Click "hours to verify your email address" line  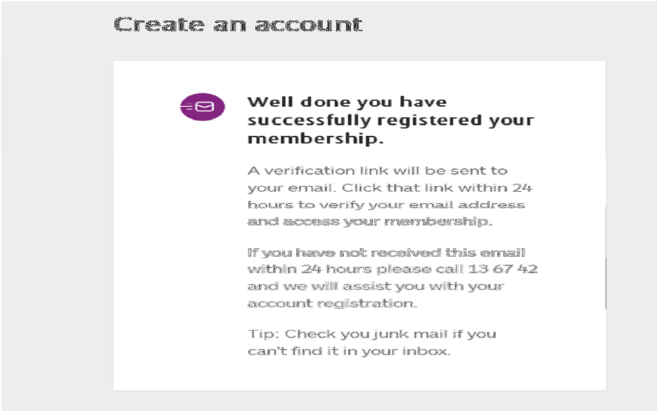tap(386, 204)
